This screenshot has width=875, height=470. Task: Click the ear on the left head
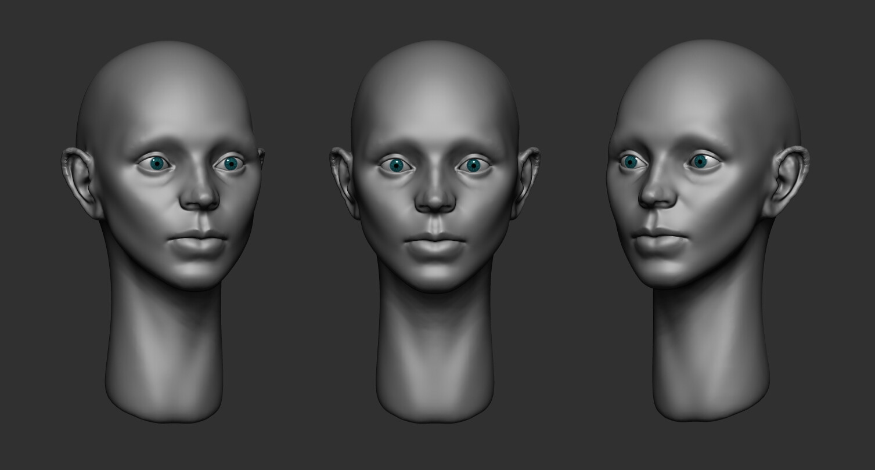click(78, 174)
